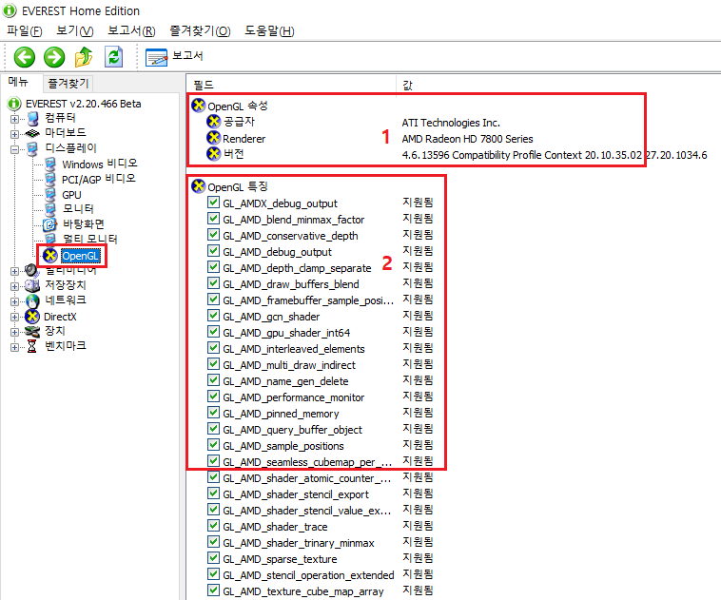Select ATI Technologies Inc. value

click(451, 123)
